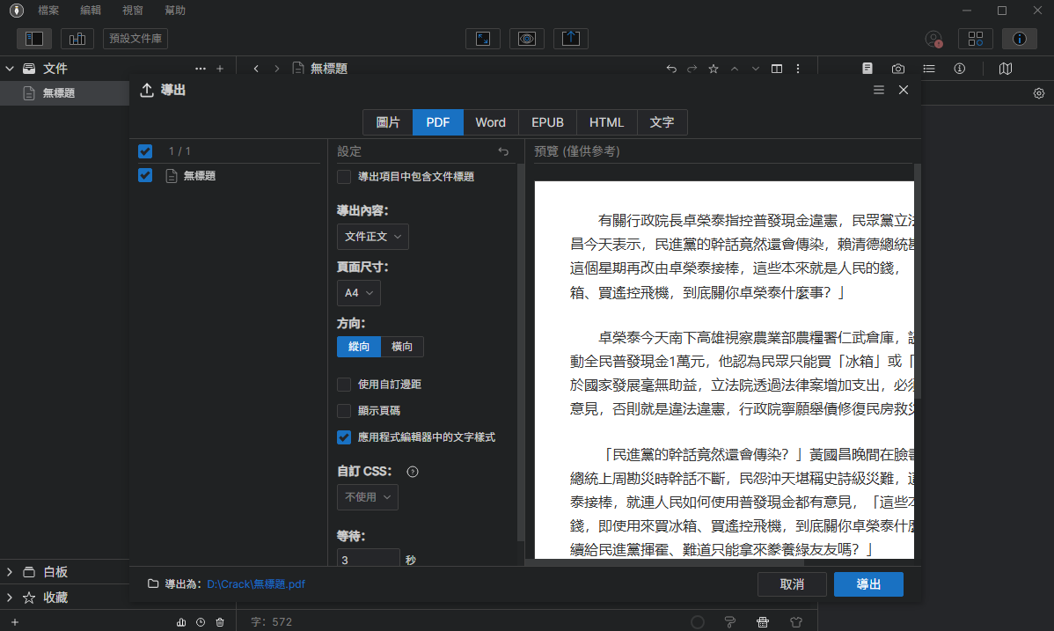Open the 文件正文 export content dropdown

coord(372,237)
